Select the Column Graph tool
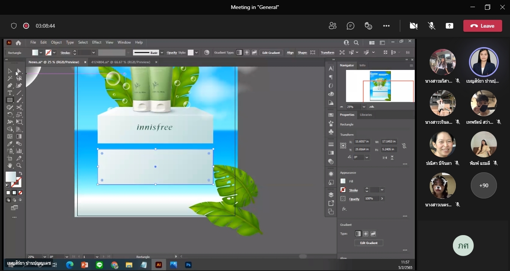Image resolution: width=510 pixels, height=271 pixels. [x=19, y=151]
